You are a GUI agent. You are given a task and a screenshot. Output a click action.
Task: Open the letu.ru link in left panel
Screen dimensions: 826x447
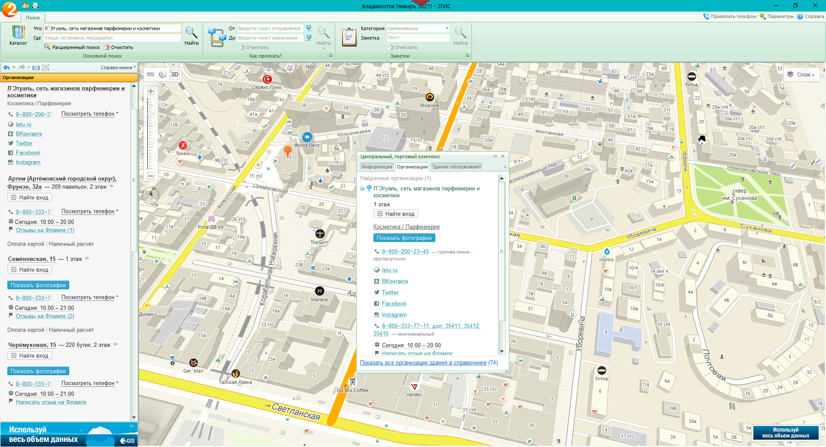[24, 124]
